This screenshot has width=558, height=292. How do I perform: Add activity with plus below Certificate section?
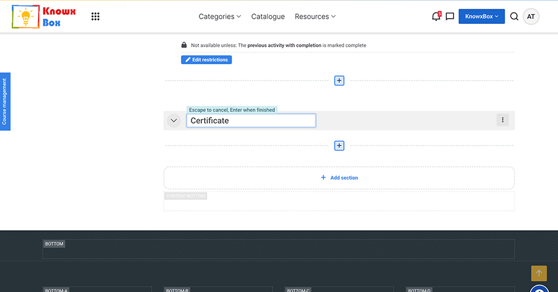[339, 145]
